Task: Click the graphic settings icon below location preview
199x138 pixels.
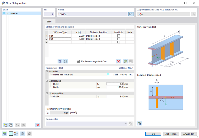Action: point(140,123)
